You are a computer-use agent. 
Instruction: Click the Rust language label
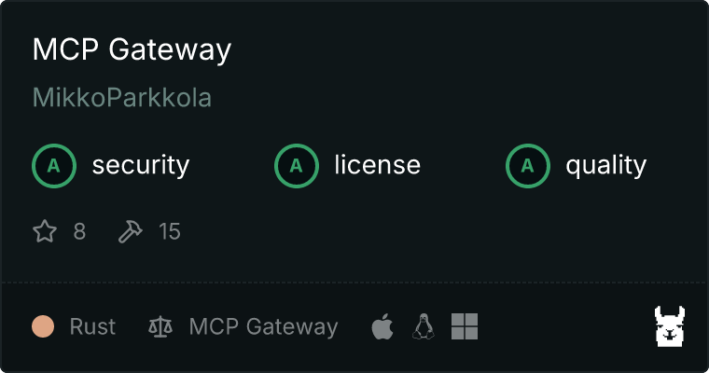92,326
